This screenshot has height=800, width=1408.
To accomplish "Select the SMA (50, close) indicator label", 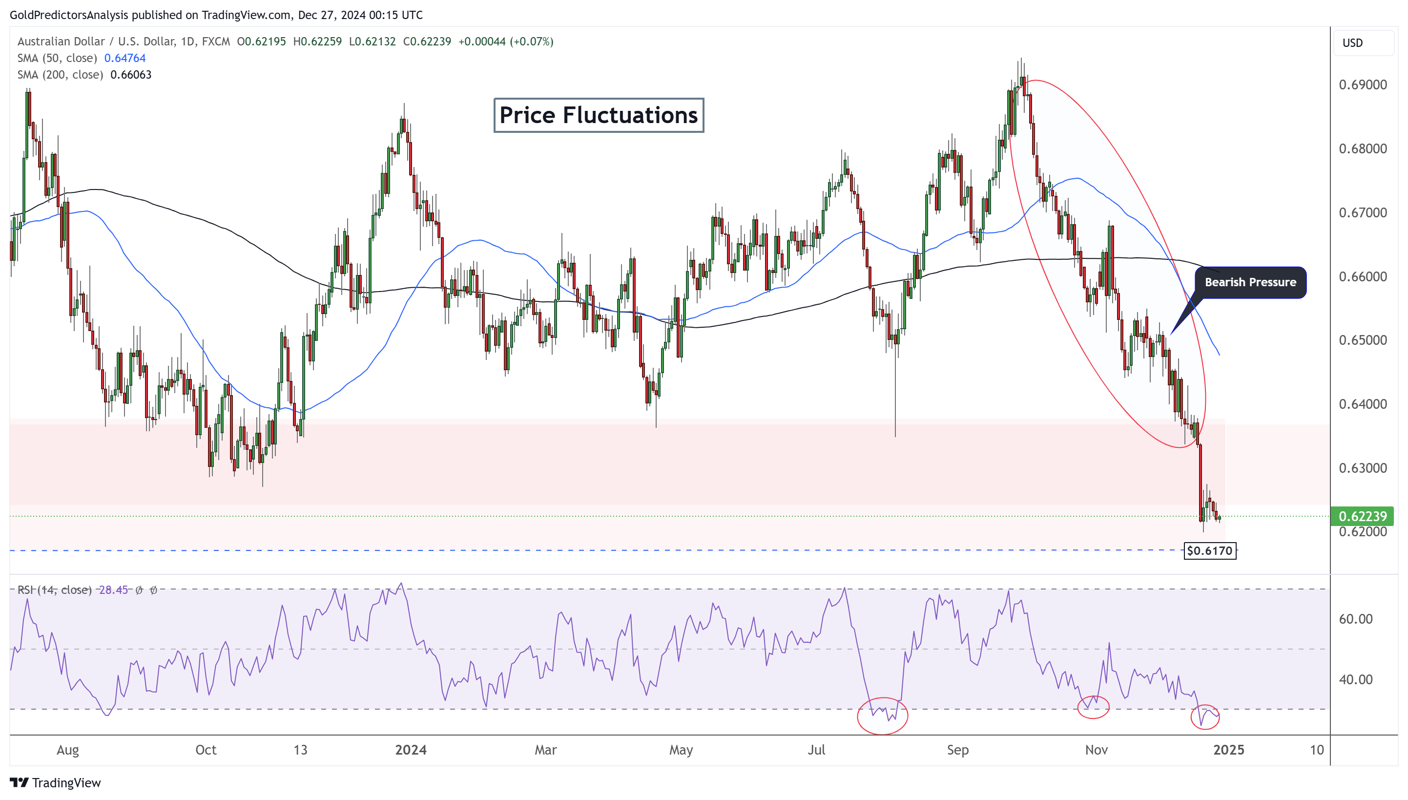I will tap(57, 58).
